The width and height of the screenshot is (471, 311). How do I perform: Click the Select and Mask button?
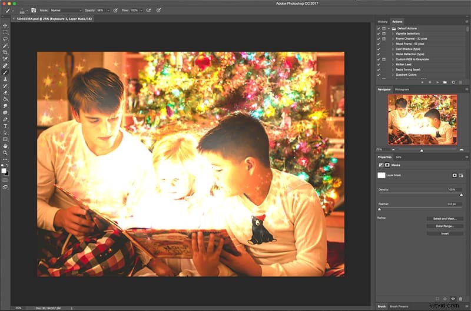(x=445, y=219)
